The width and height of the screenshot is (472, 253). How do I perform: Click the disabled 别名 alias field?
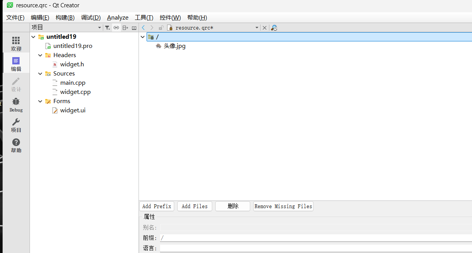click(316, 228)
